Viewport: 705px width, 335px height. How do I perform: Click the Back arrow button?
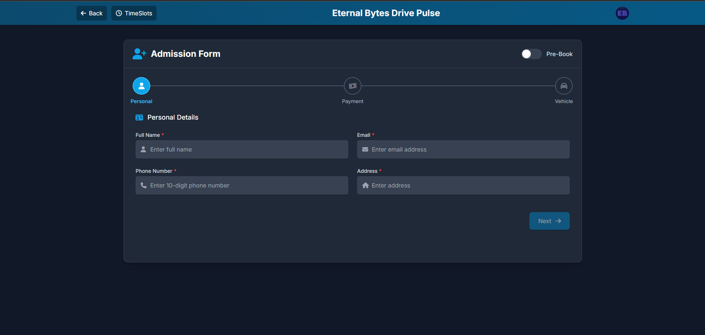pos(91,13)
